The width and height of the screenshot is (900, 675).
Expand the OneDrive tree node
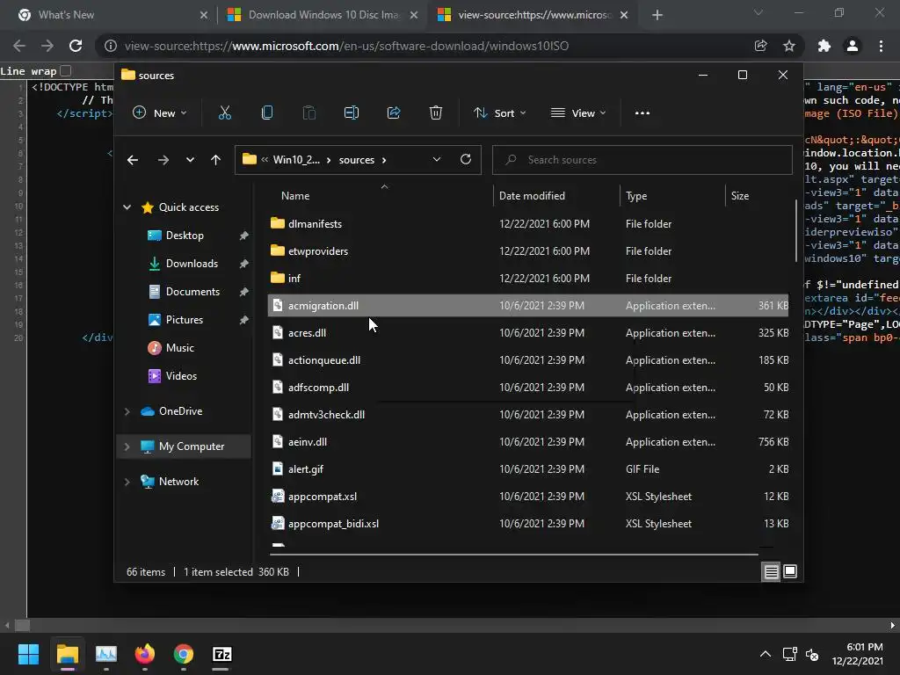pos(127,411)
